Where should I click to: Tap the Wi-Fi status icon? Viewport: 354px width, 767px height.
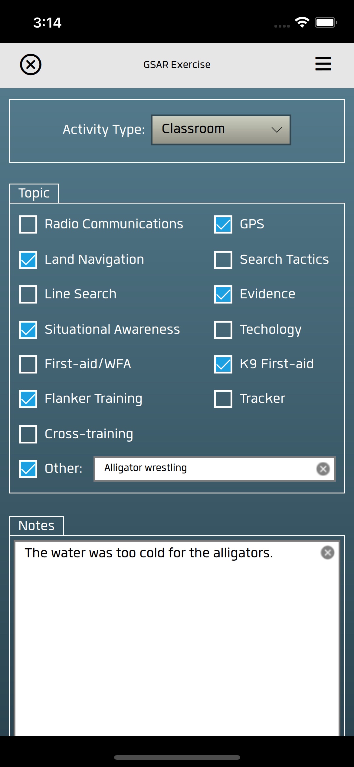302,22
